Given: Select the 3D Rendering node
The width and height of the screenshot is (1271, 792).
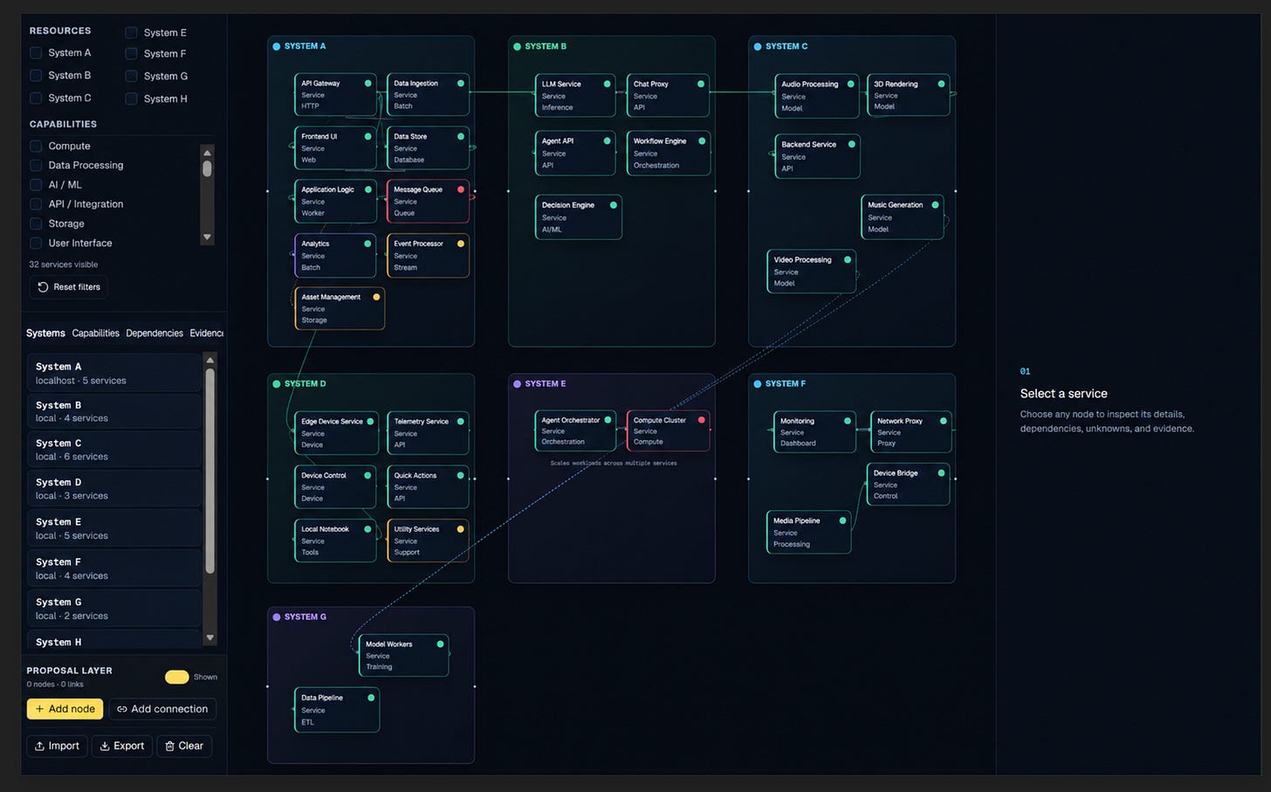Looking at the screenshot, I should click(x=908, y=95).
